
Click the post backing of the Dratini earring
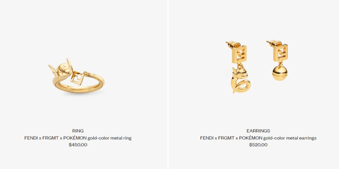(x=233, y=44)
